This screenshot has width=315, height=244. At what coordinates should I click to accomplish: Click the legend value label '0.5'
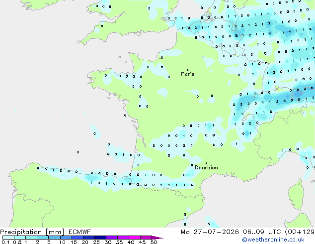point(17,242)
